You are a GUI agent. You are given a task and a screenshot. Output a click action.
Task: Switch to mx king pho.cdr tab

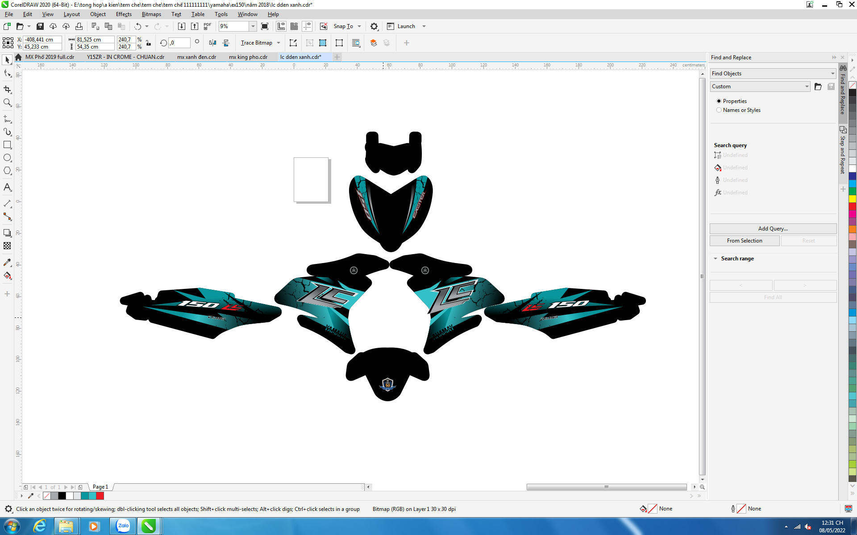click(248, 57)
